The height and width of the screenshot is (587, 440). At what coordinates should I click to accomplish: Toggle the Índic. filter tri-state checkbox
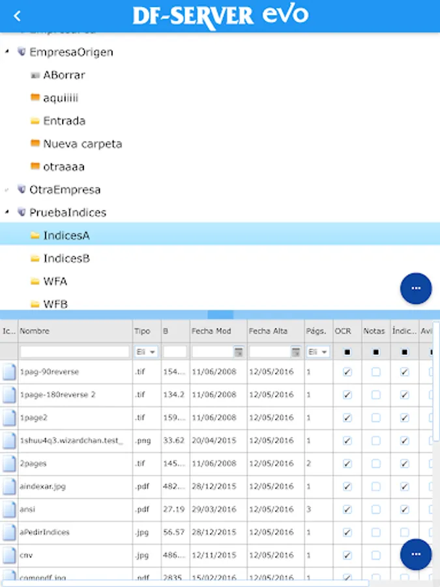(x=404, y=352)
